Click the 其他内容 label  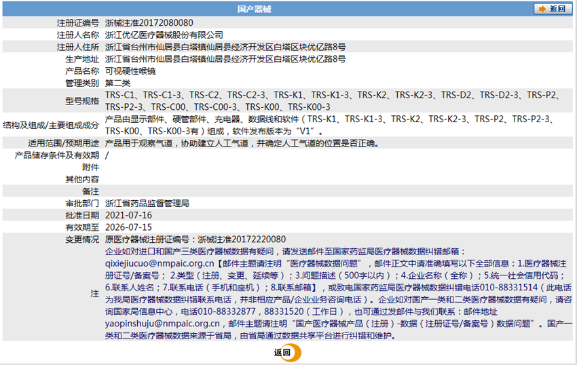82,179
